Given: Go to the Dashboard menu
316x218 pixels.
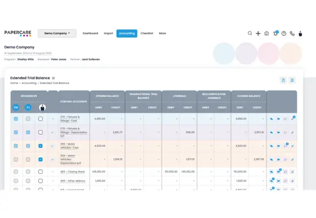Looking at the screenshot, I should (x=90, y=33).
